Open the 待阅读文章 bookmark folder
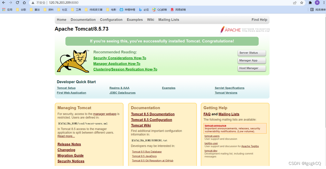The height and width of the screenshot is (169, 326). 94,10
